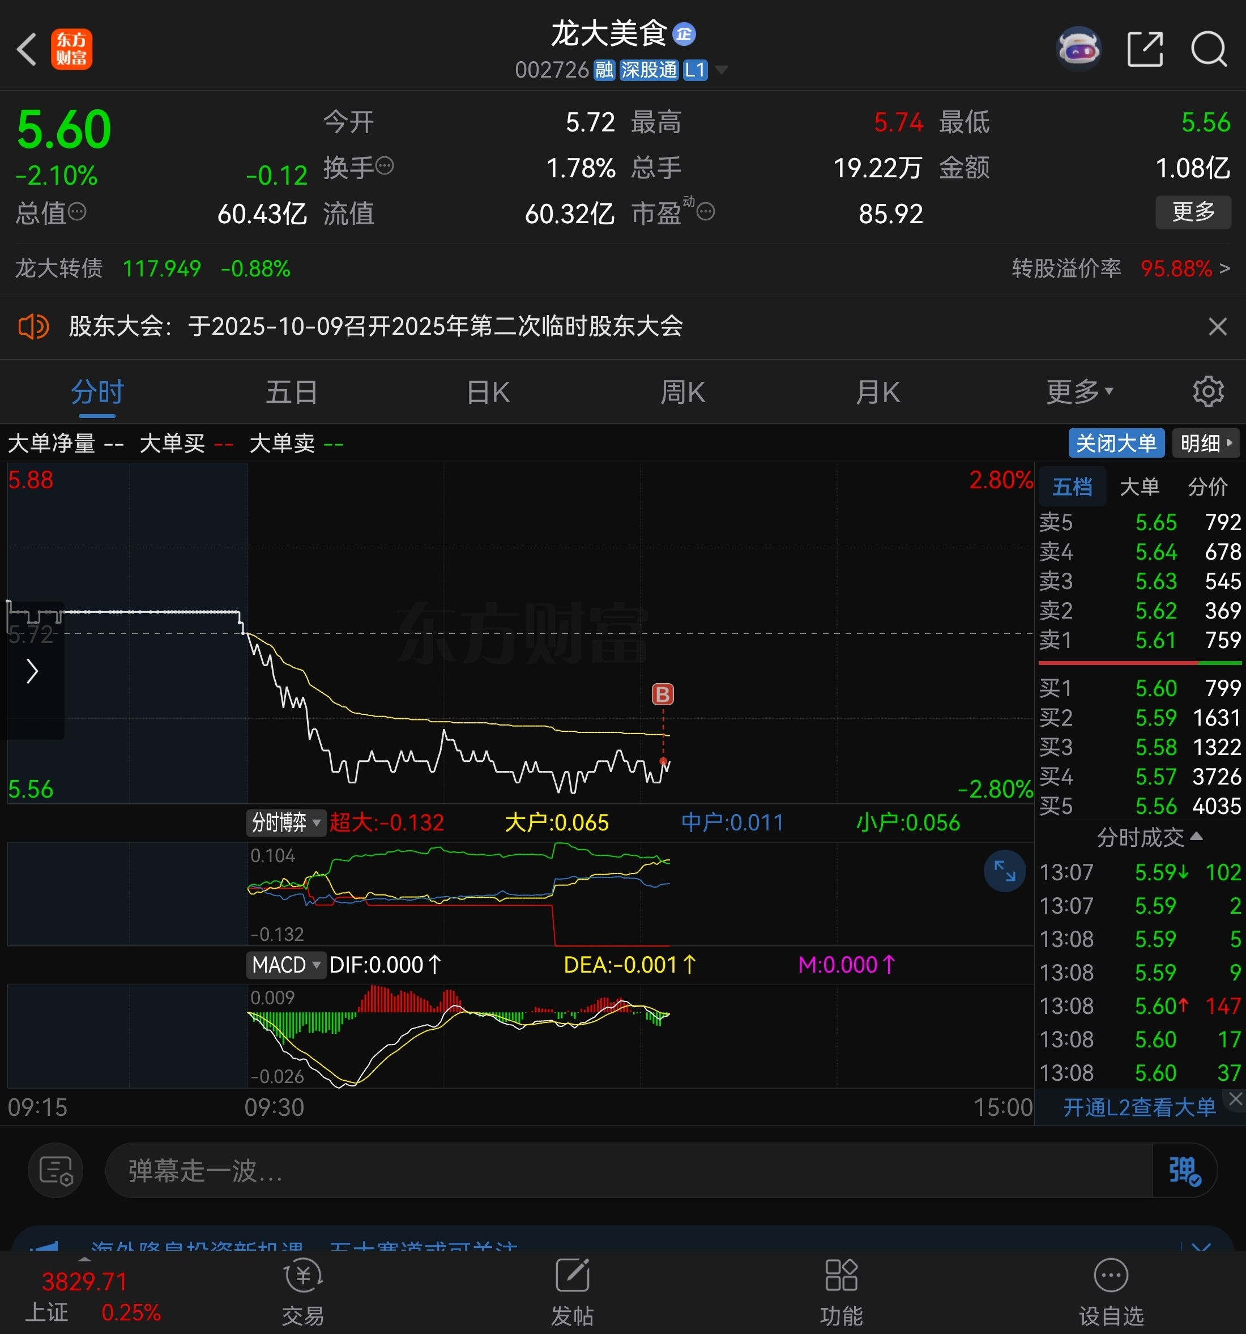Switch to the 周K tab
The image size is (1246, 1334).
coord(682,392)
